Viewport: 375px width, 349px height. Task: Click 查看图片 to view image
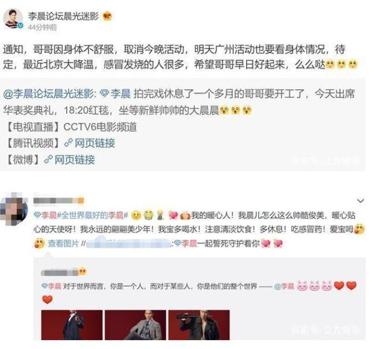pos(63,243)
